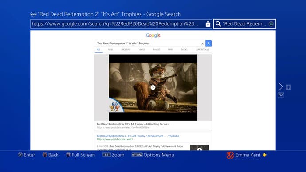Click the www globe icon beside the title
This screenshot has width=306, height=172.
[x=33, y=14]
